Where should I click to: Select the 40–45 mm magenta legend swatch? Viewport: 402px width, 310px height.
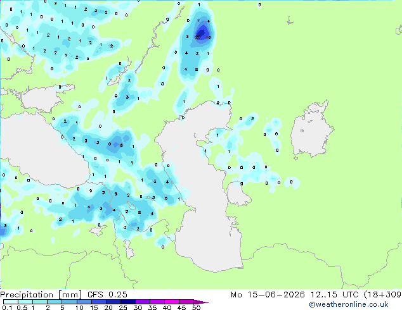[x=172, y=302]
